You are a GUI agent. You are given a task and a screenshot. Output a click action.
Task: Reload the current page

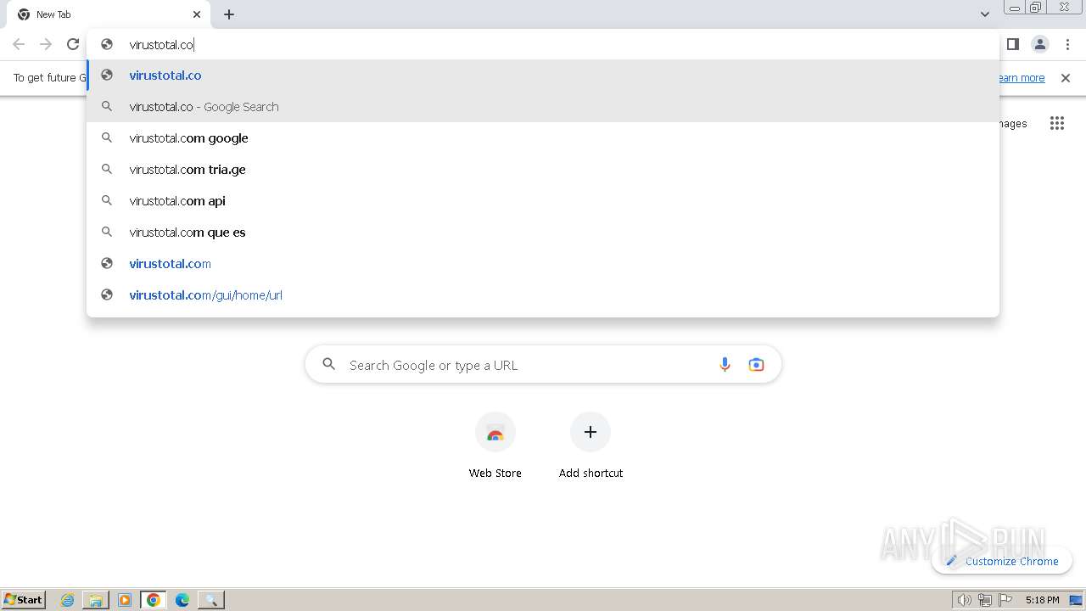tap(73, 44)
